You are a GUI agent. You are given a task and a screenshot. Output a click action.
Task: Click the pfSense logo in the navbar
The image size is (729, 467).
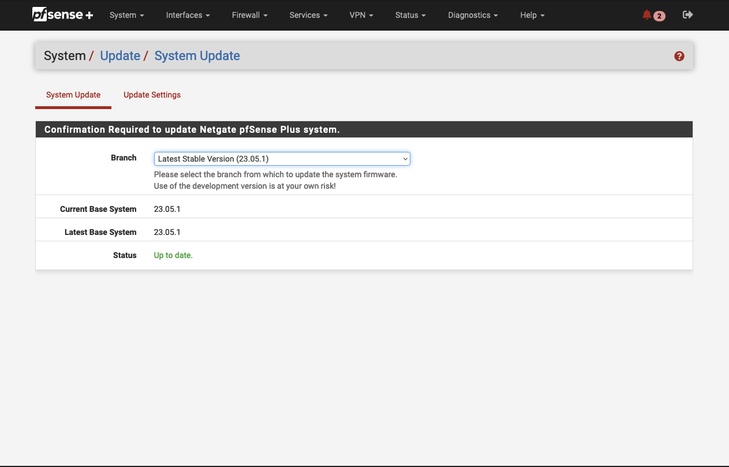62,14
